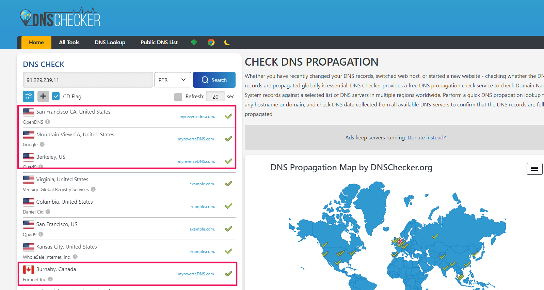Open the DNS Lookup menu item

coord(110,42)
